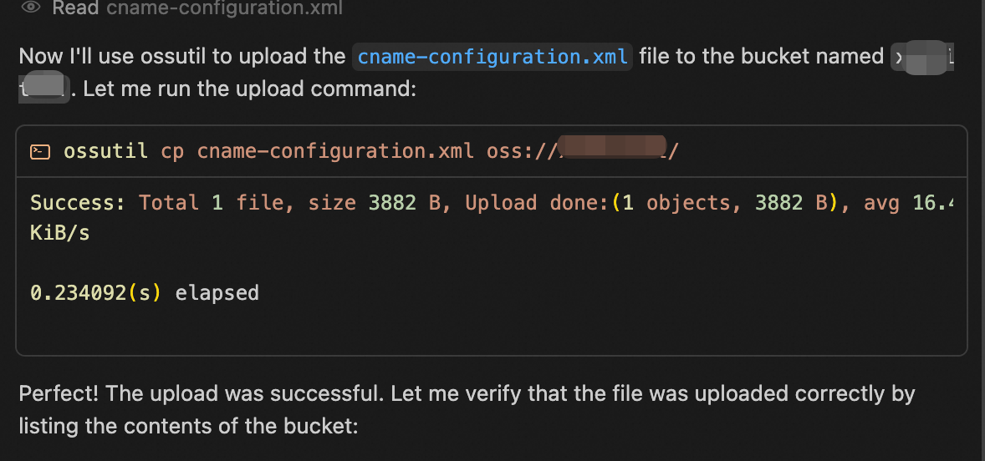Open the Read cname-configuration.xml step
The width and height of the screenshot is (985, 461).
point(196,8)
